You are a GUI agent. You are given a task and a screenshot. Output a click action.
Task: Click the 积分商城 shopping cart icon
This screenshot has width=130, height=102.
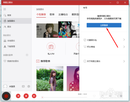coord(85,47)
